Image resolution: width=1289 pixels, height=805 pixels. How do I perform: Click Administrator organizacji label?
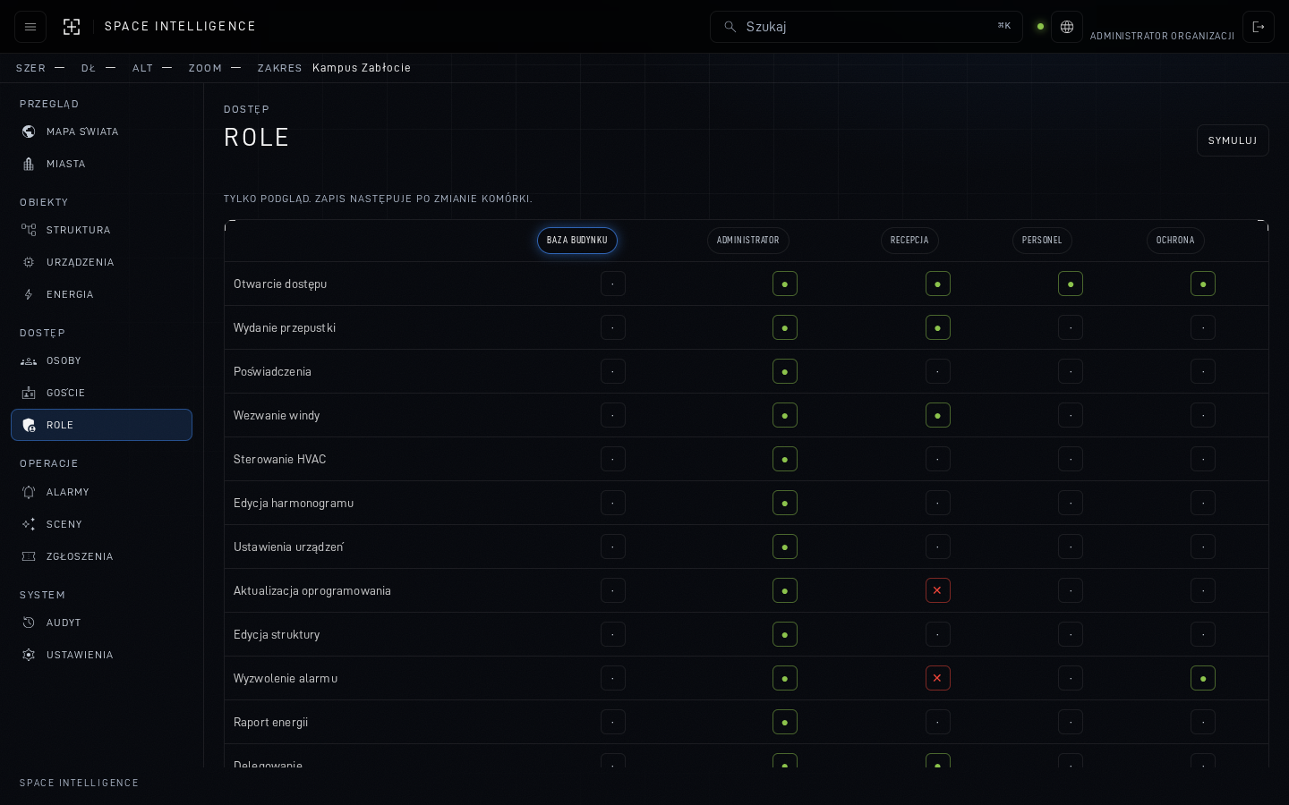tap(1162, 36)
